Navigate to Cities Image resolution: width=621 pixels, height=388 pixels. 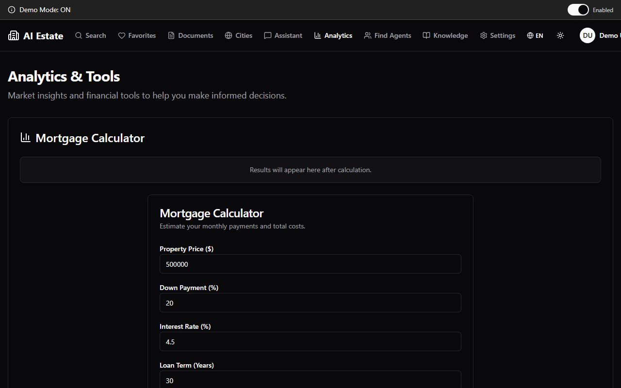[x=239, y=35]
